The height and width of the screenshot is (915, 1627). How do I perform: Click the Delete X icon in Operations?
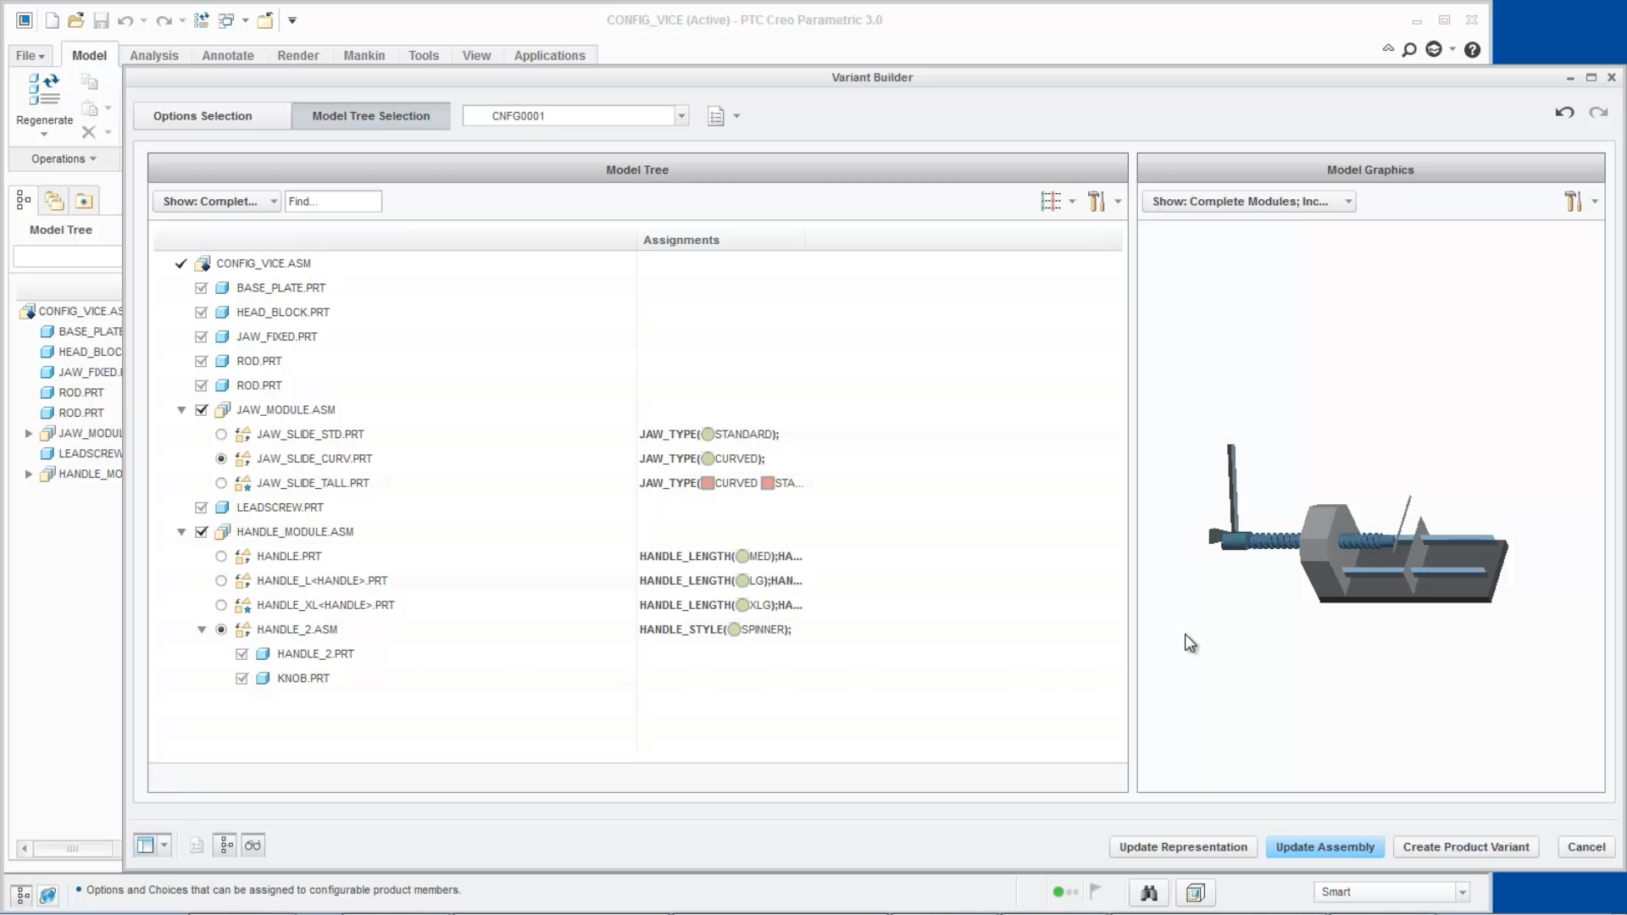pos(88,132)
